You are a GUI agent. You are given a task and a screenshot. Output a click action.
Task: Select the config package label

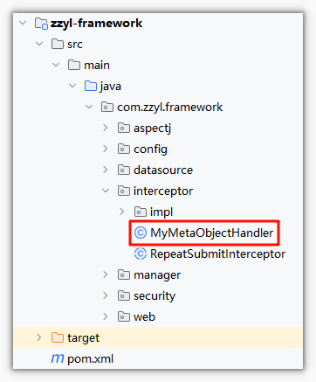[x=150, y=149]
